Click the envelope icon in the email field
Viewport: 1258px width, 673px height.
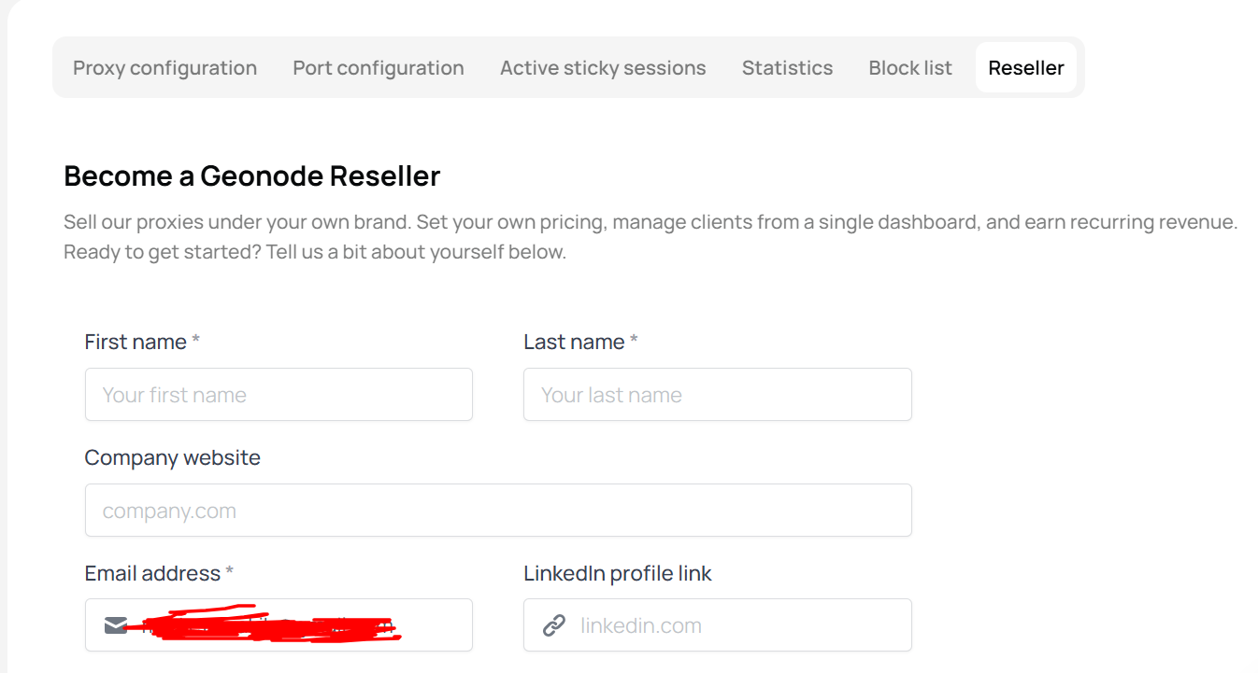pos(116,625)
